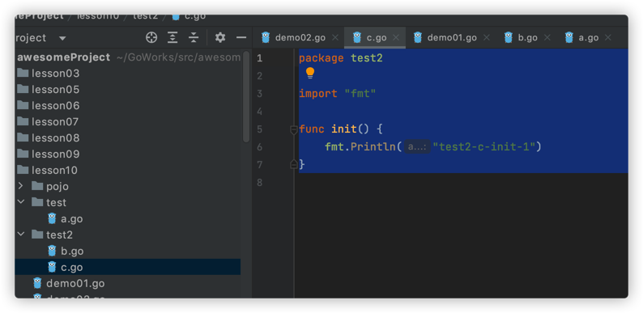Collapse the test folder chevron
This screenshot has width=643, height=313.
click(x=20, y=202)
